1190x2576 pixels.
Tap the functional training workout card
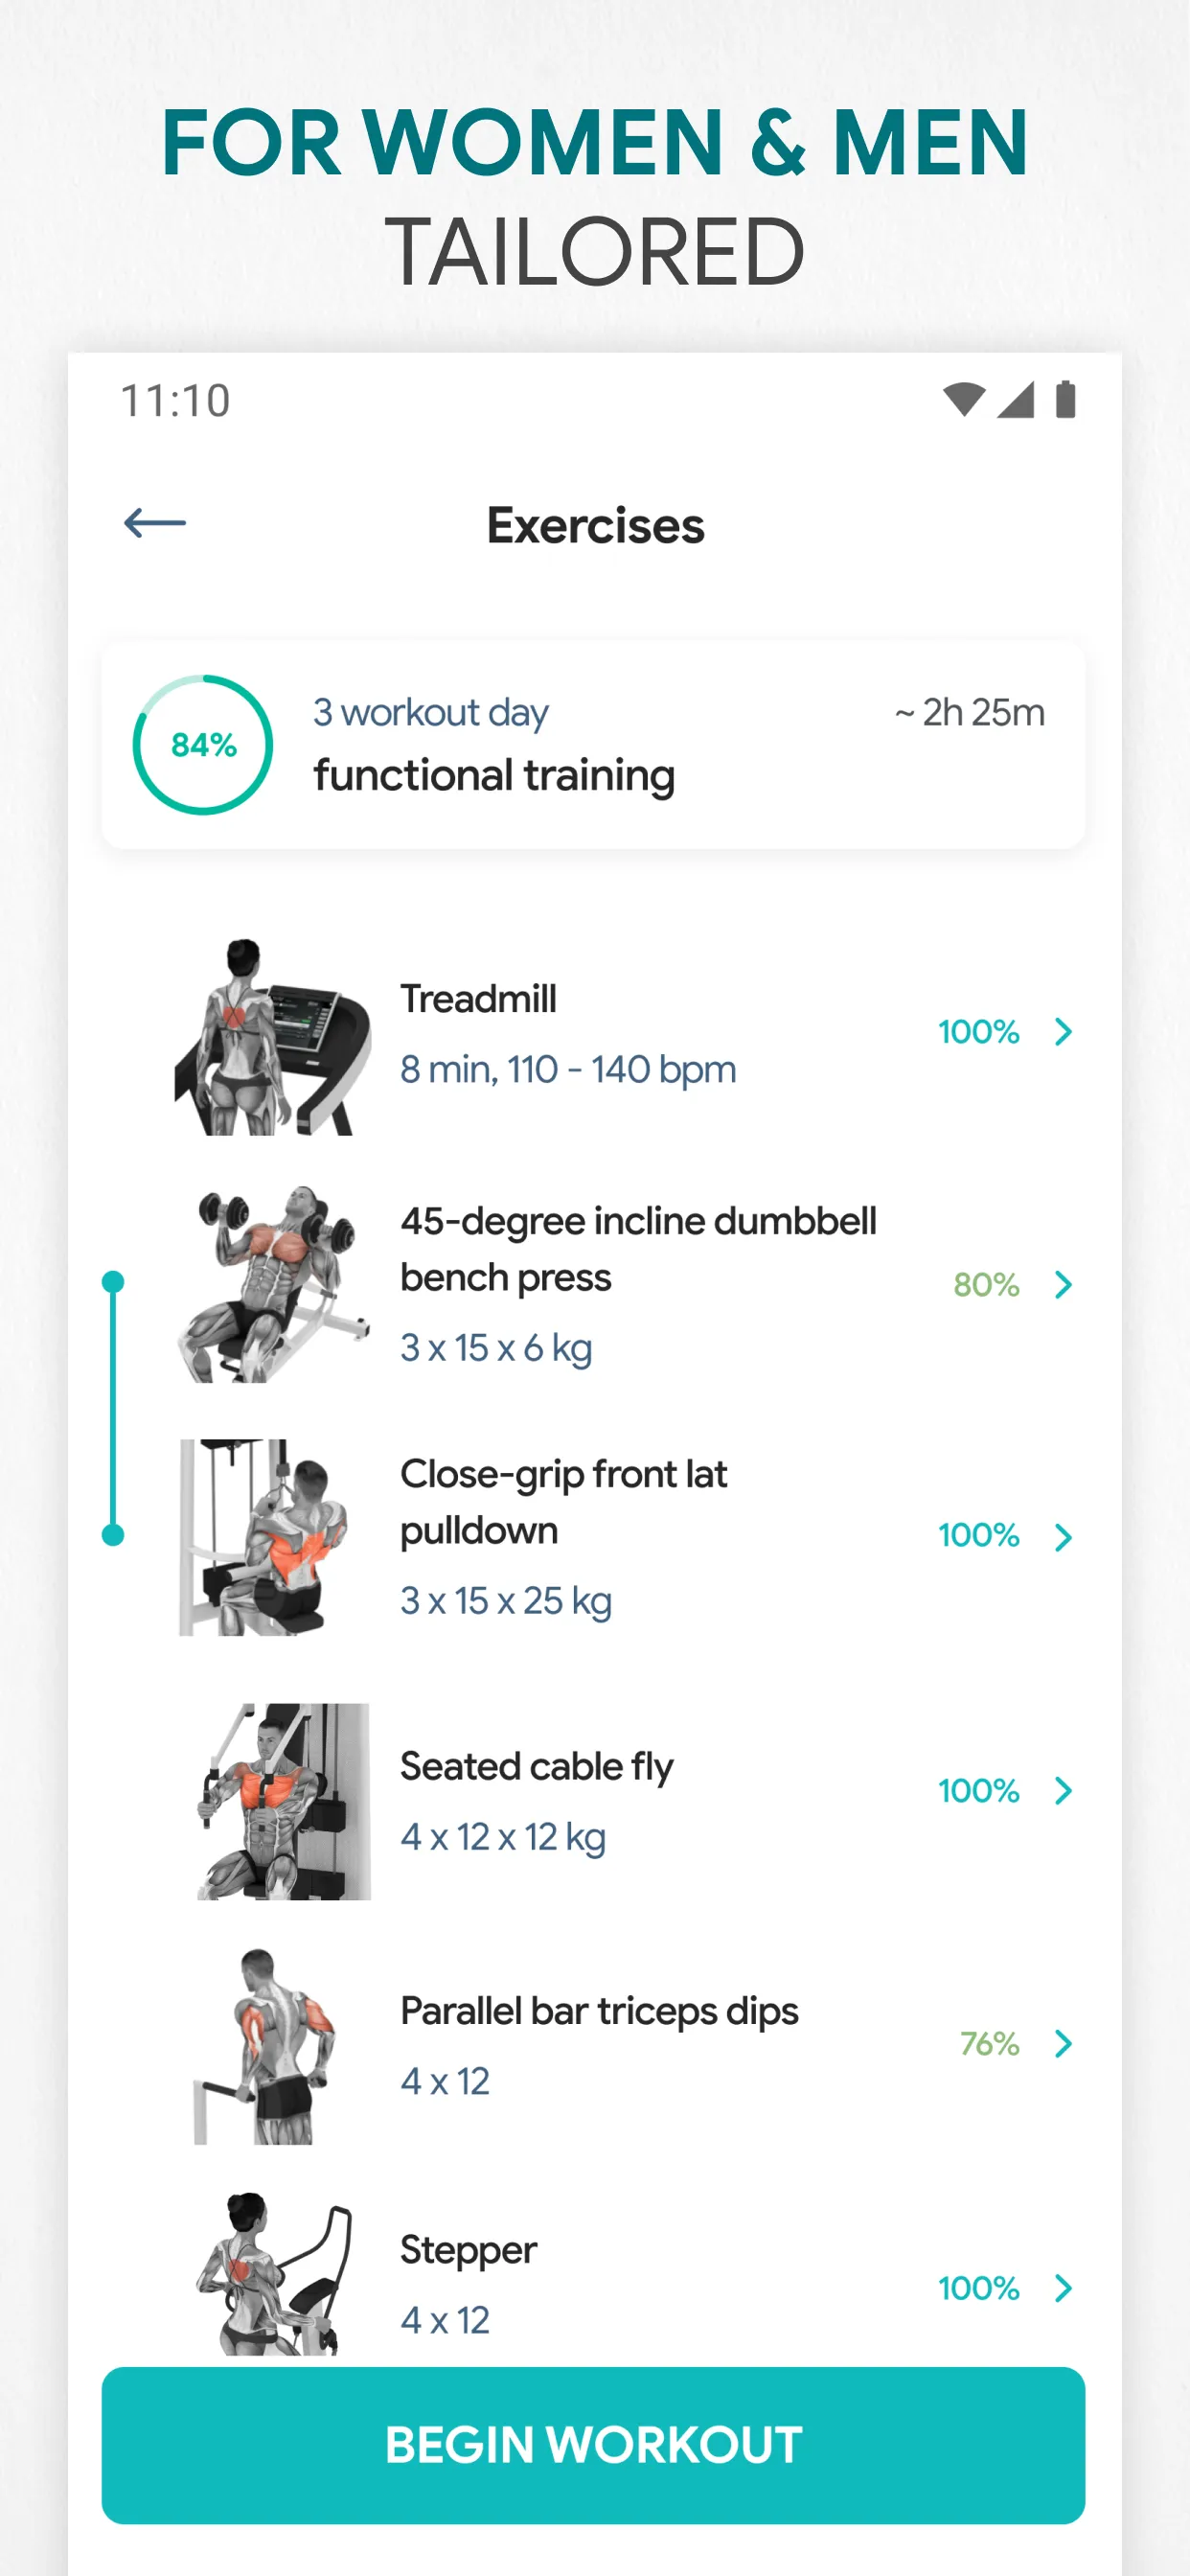[594, 744]
